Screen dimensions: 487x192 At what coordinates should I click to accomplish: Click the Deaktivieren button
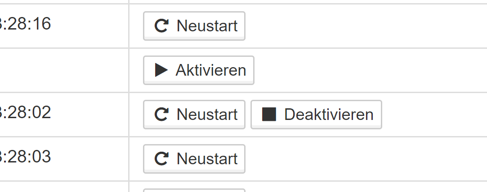[x=316, y=115]
